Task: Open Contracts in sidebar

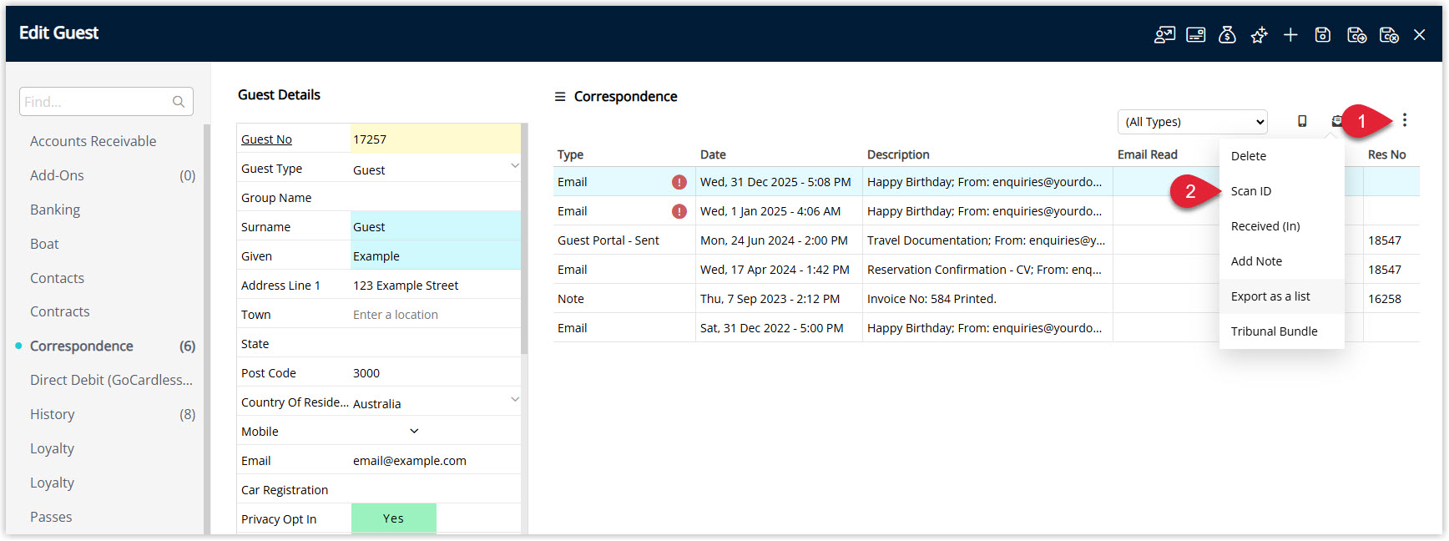Action: tap(60, 311)
